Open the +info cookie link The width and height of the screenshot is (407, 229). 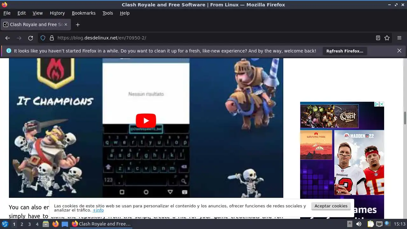(98, 210)
